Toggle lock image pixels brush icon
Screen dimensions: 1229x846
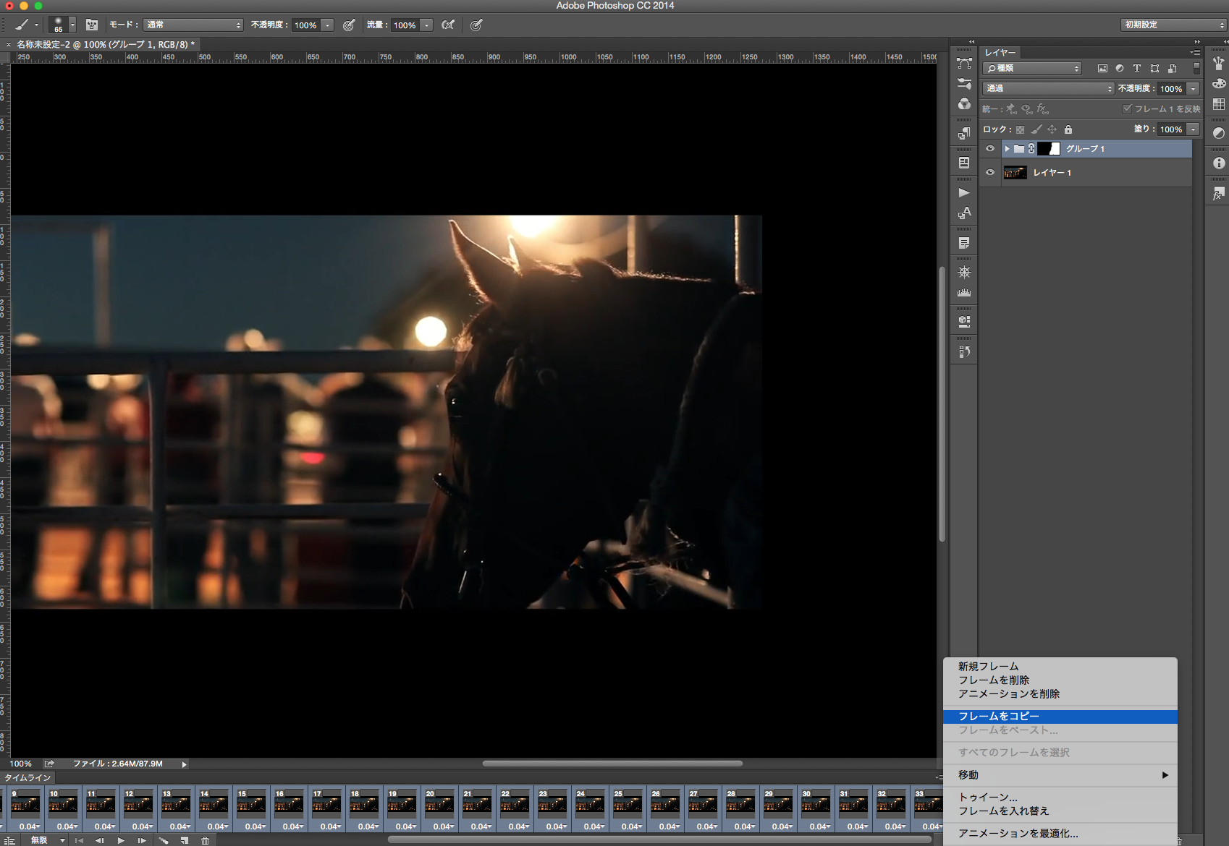[x=1036, y=129]
